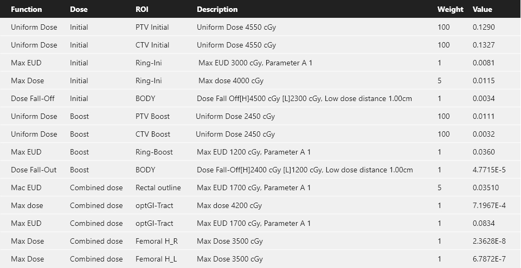Click the PTV Boost ROI cell
This screenshot has width=521, height=268.
[x=152, y=116]
